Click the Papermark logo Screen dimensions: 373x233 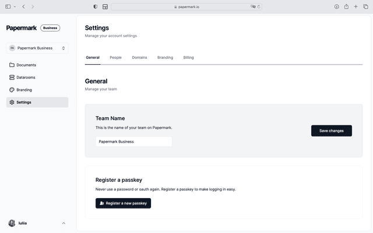coord(22,28)
